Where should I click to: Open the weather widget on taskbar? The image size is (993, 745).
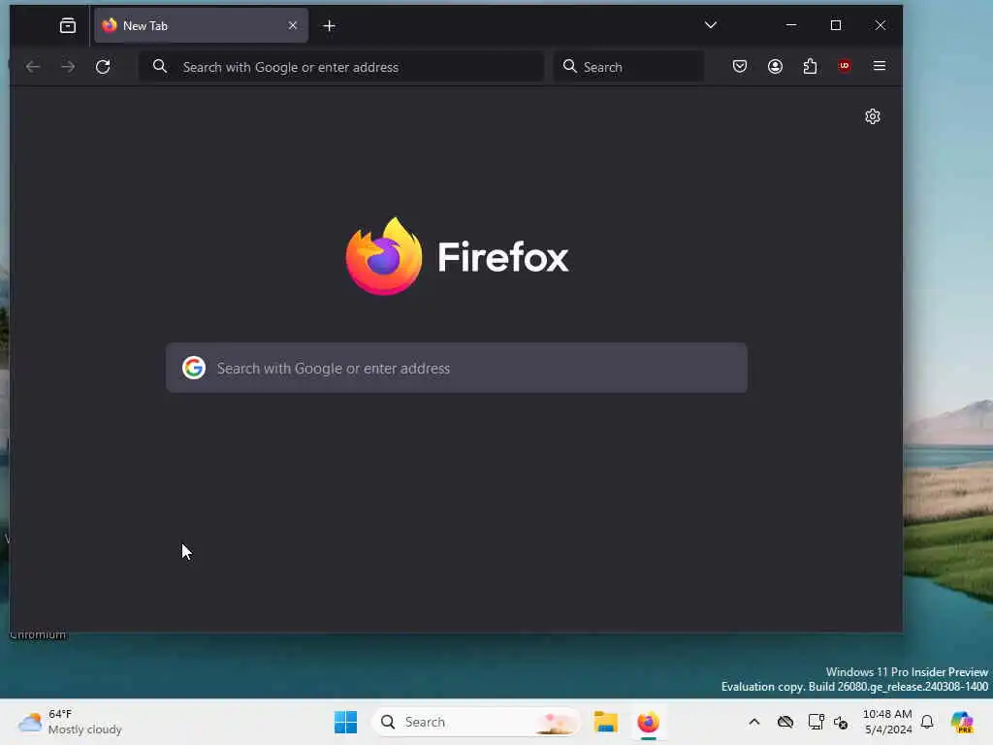click(70, 722)
